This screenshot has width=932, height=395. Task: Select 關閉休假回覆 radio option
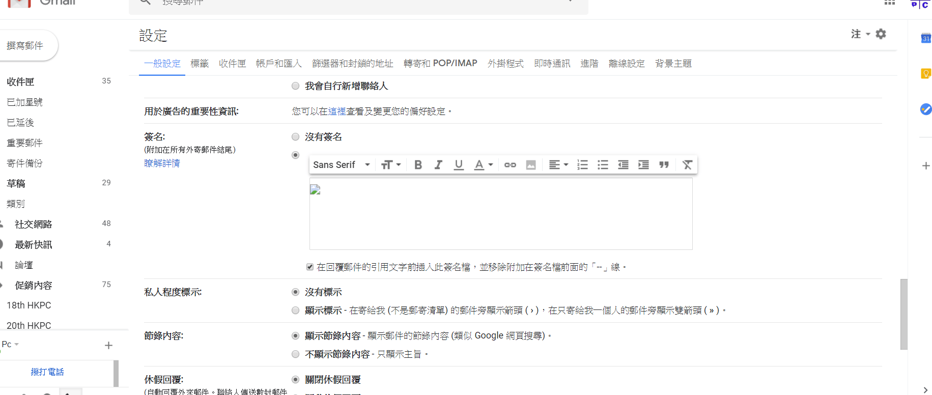[x=295, y=380]
